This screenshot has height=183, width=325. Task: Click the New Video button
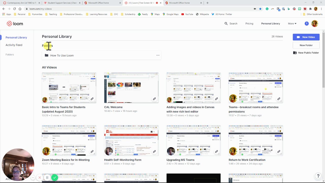coord(306,37)
